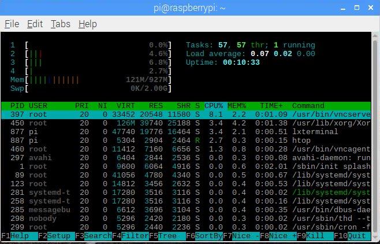Click F7 Nice - in htop footer

click(241, 236)
